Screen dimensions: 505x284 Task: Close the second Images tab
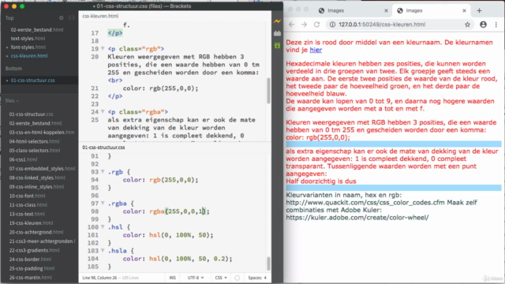(x=464, y=10)
